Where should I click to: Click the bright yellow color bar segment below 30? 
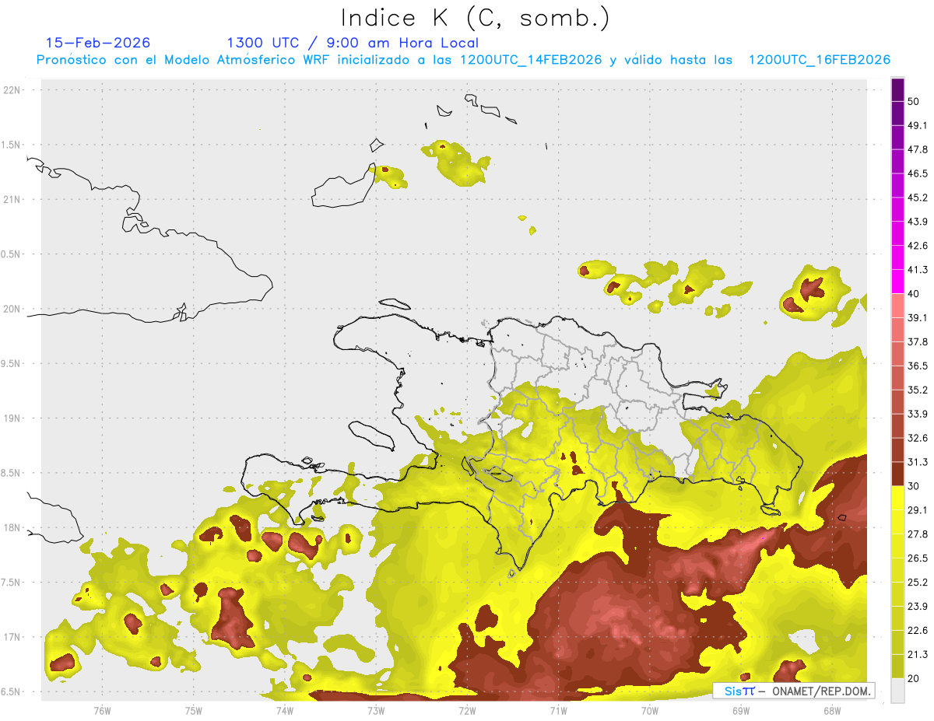[x=897, y=498]
